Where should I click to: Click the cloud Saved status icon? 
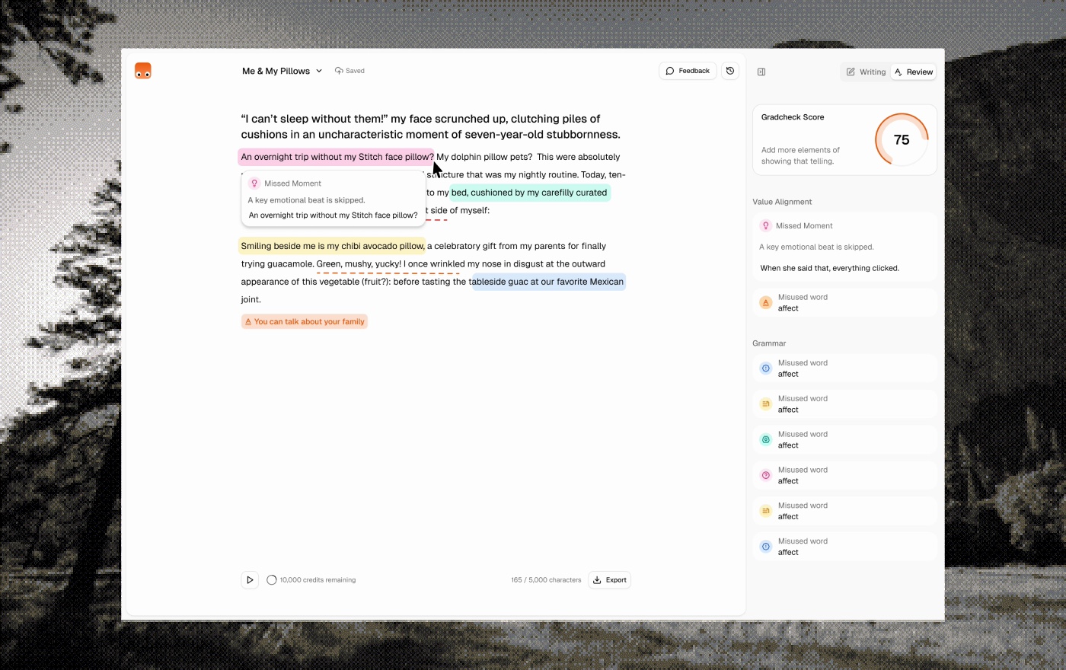point(339,71)
